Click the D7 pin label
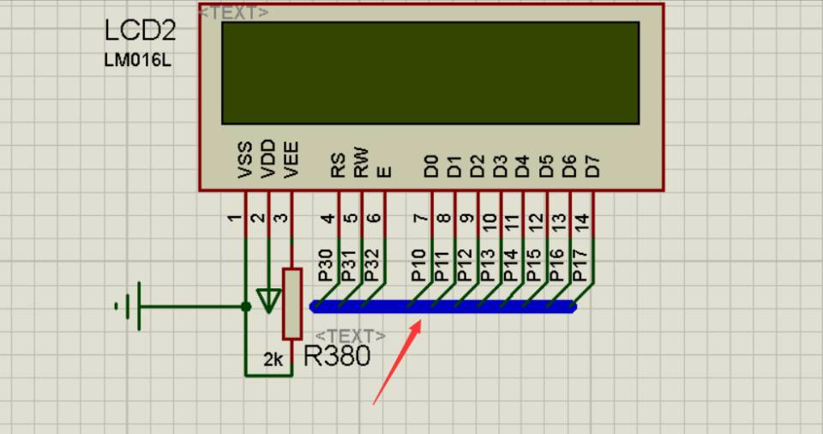Viewport: 823px width, 434px height. (592, 166)
